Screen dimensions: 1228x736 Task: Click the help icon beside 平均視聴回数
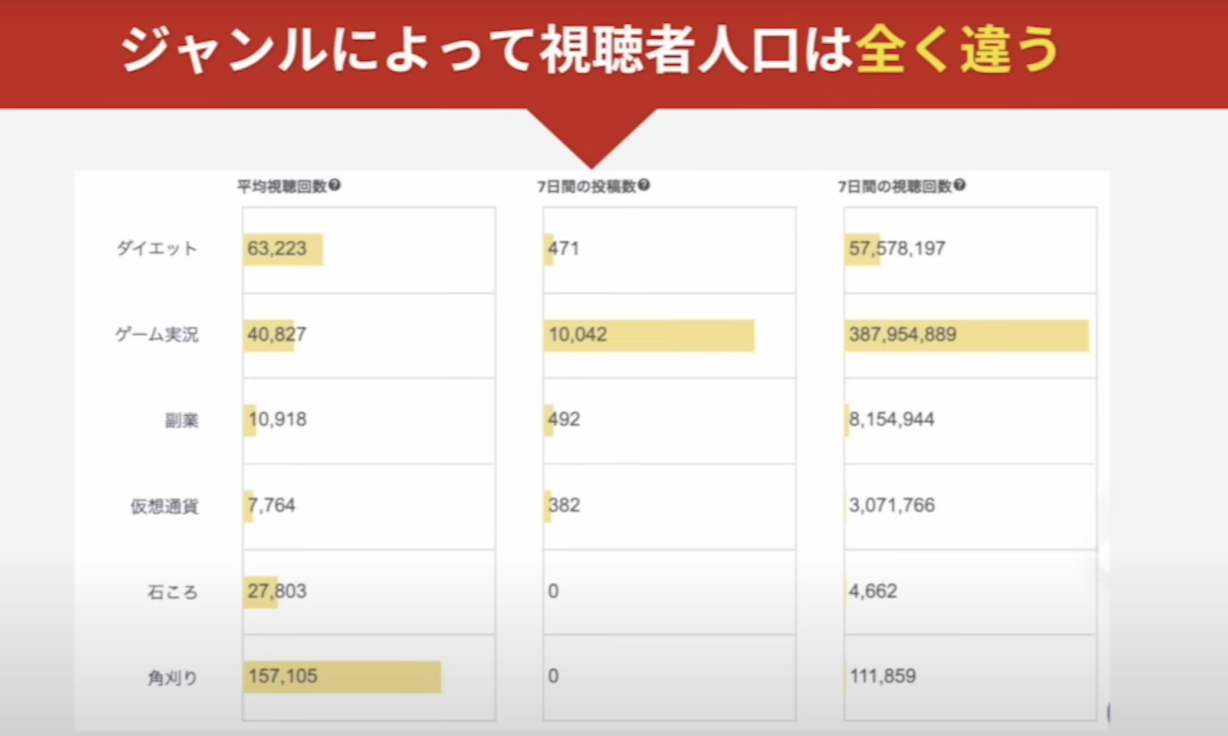335,185
